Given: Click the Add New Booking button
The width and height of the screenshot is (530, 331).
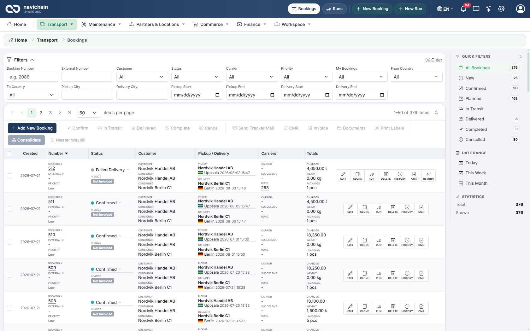Looking at the screenshot, I should point(32,128).
